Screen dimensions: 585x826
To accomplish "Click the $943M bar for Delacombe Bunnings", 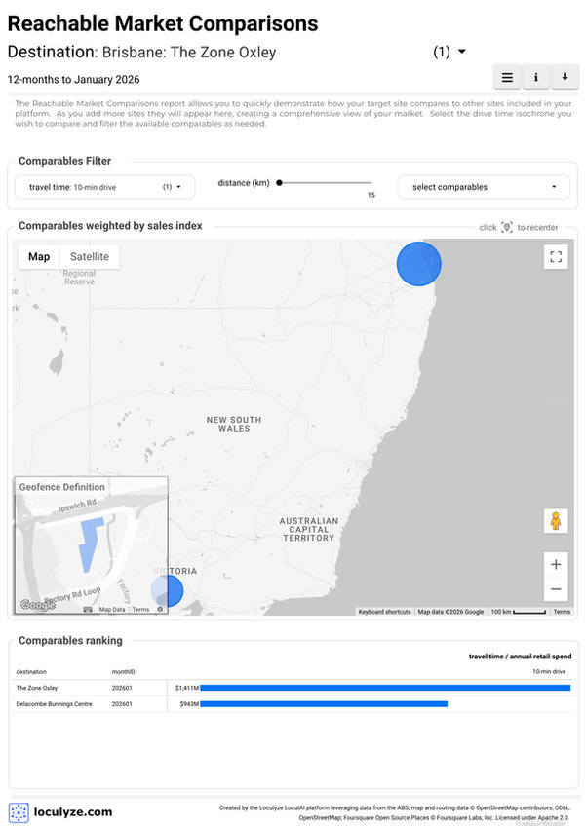I will (324, 704).
